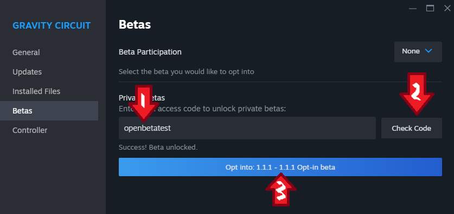Click the red arrow labeled 2
This screenshot has height=214, width=454.
[x=417, y=93]
